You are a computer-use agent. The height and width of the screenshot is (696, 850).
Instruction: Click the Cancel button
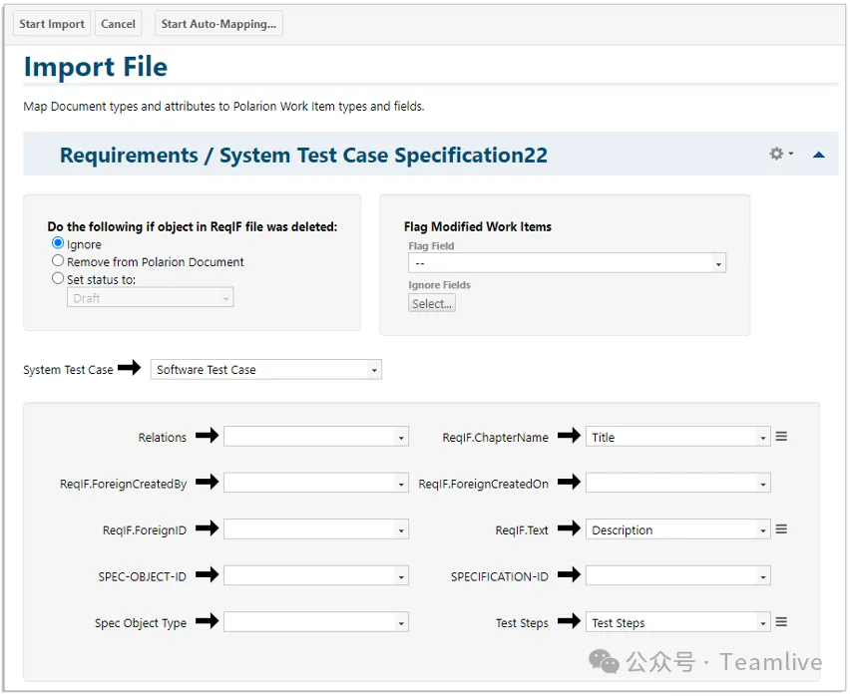(118, 24)
